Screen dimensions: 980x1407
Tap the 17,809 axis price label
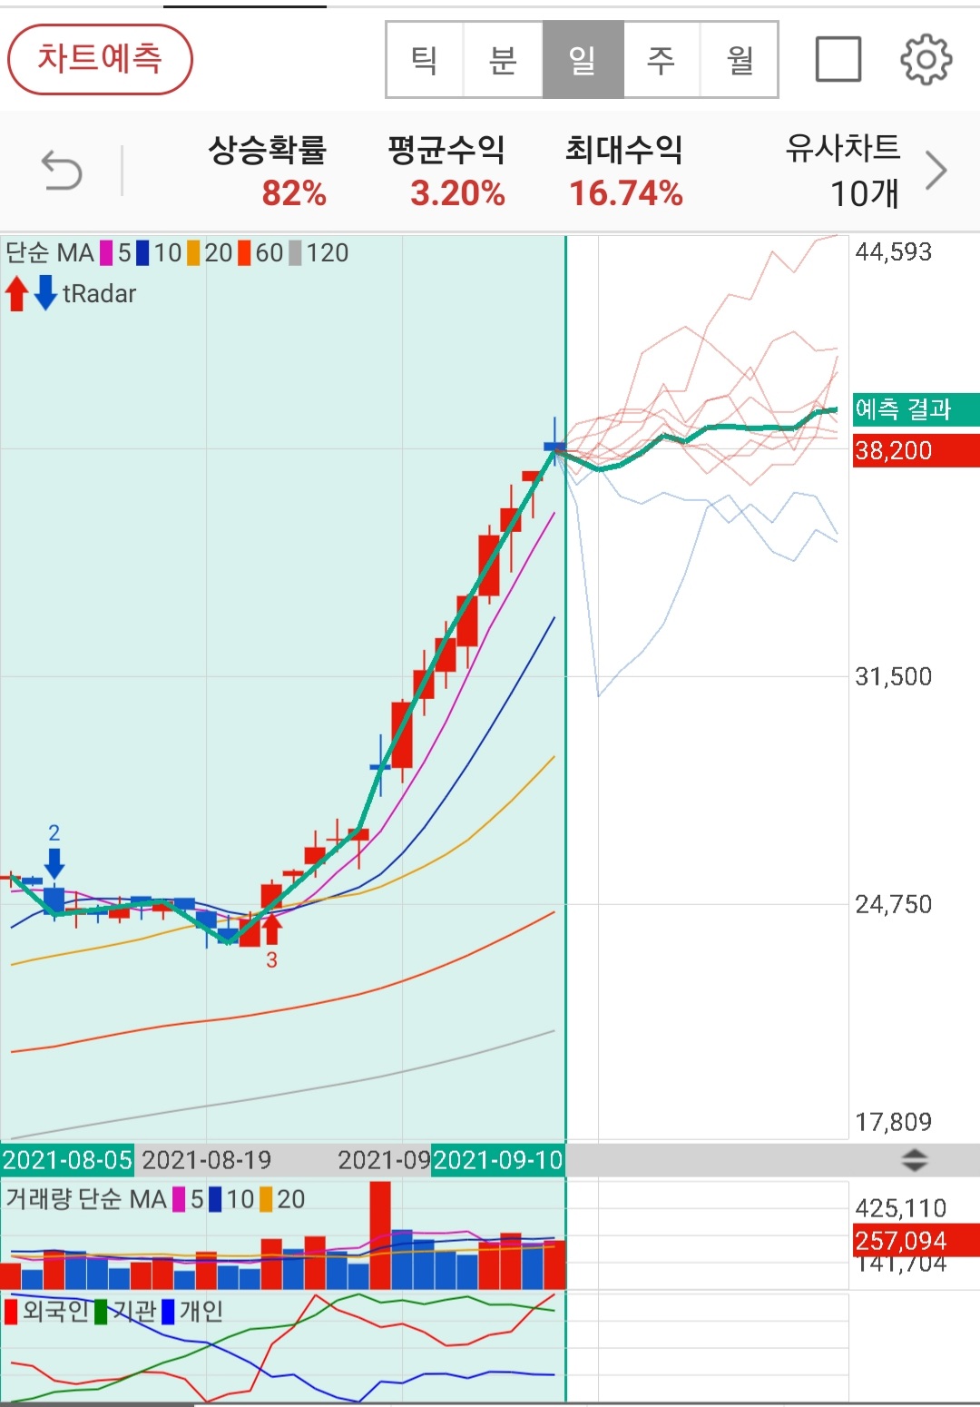[894, 1122]
